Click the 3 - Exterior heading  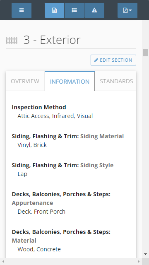click(x=52, y=40)
